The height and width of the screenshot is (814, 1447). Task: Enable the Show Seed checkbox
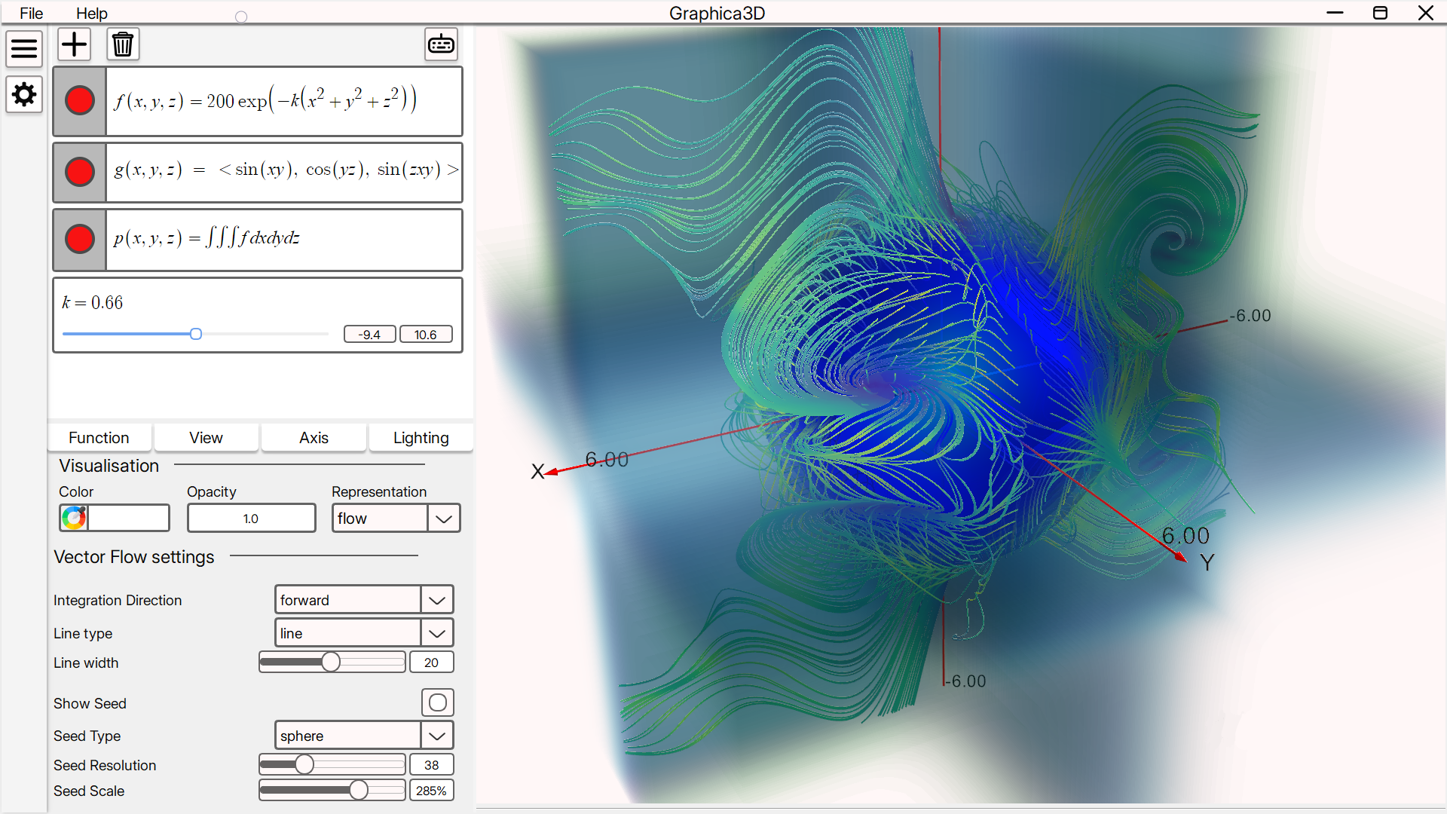coord(438,702)
